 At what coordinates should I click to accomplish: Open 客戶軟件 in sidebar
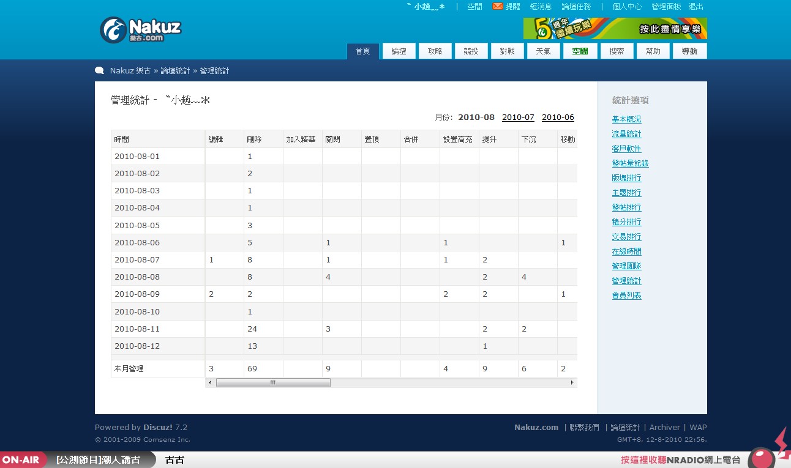pos(627,149)
